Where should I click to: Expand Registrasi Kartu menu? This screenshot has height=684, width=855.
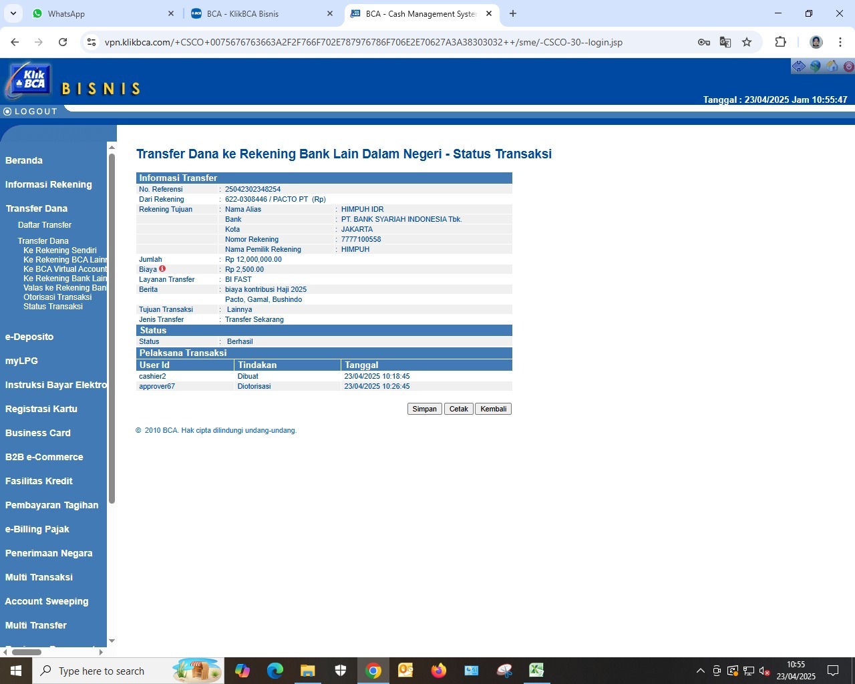pyautogui.click(x=41, y=409)
